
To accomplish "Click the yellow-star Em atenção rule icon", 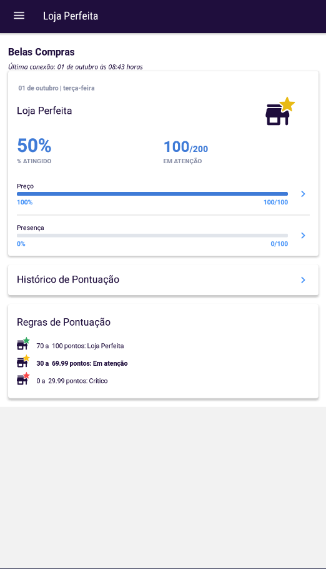I will [x=23, y=361].
